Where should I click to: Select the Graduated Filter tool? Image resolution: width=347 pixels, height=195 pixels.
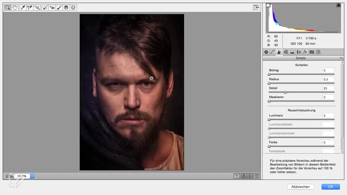[x=66, y=8]
